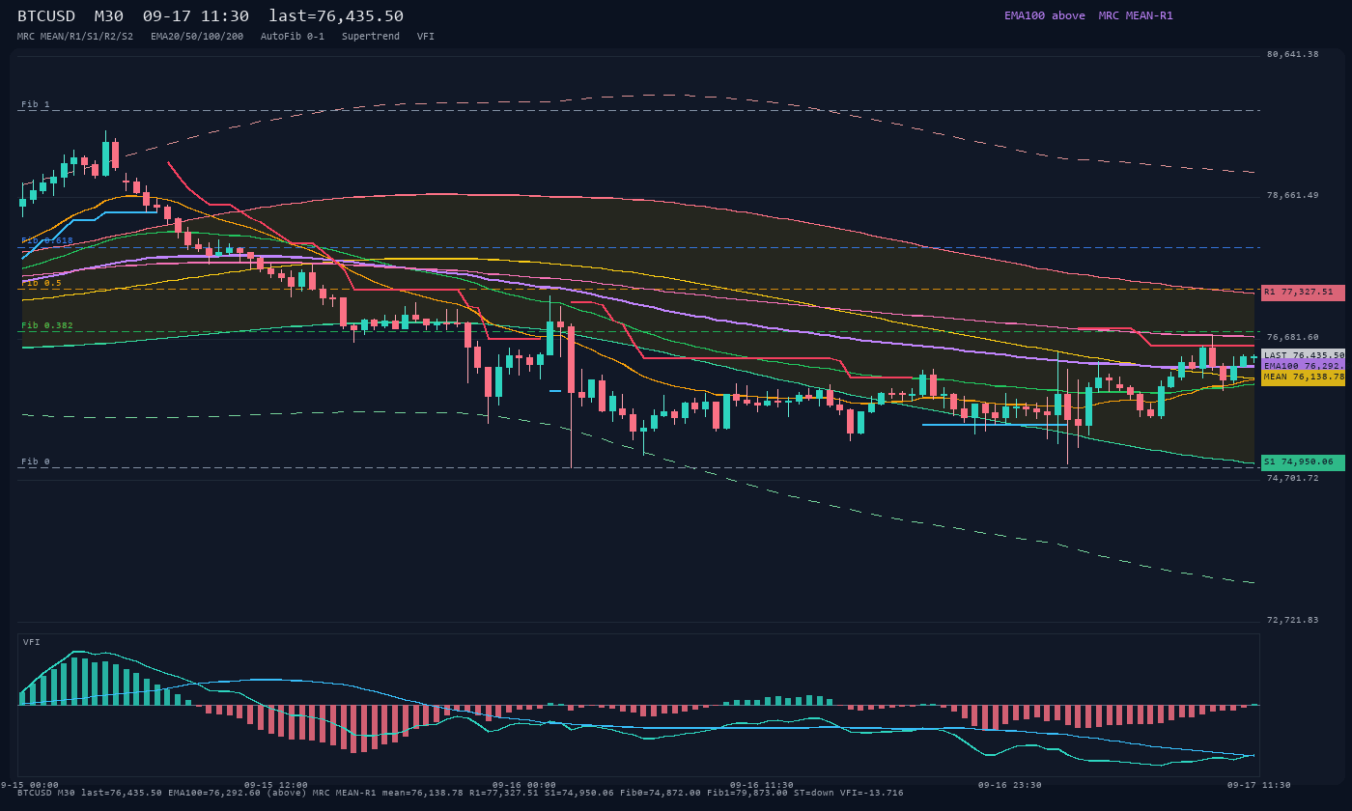
Task: Click the 74,701.72 price axis label
Action: tap(1292, 478)
